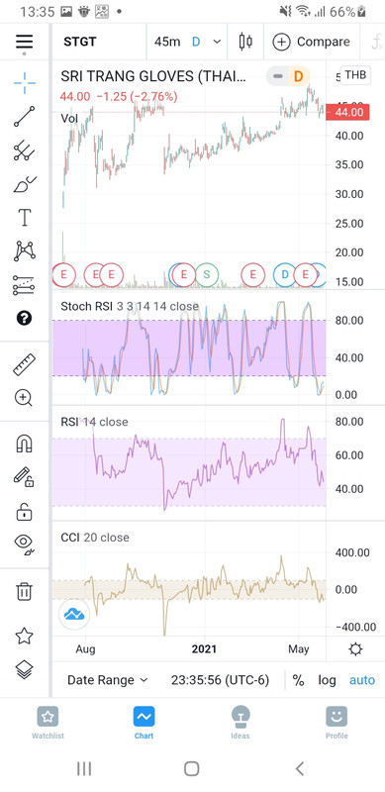
Task: Click the SRI TRANG GLOVES chart title
Action: [153, 76]
